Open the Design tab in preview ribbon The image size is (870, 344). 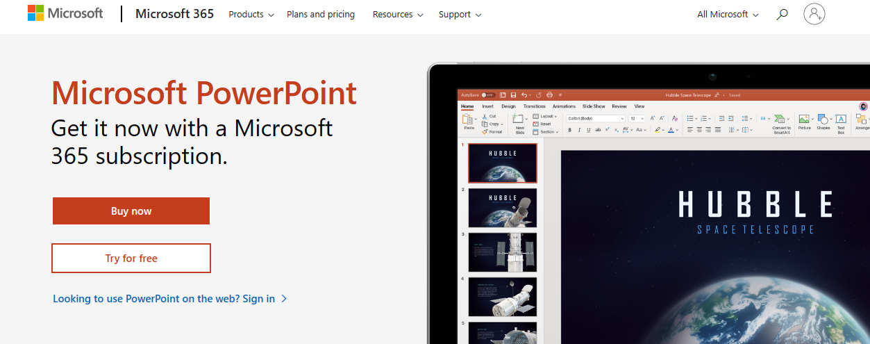tap(509, 106)
